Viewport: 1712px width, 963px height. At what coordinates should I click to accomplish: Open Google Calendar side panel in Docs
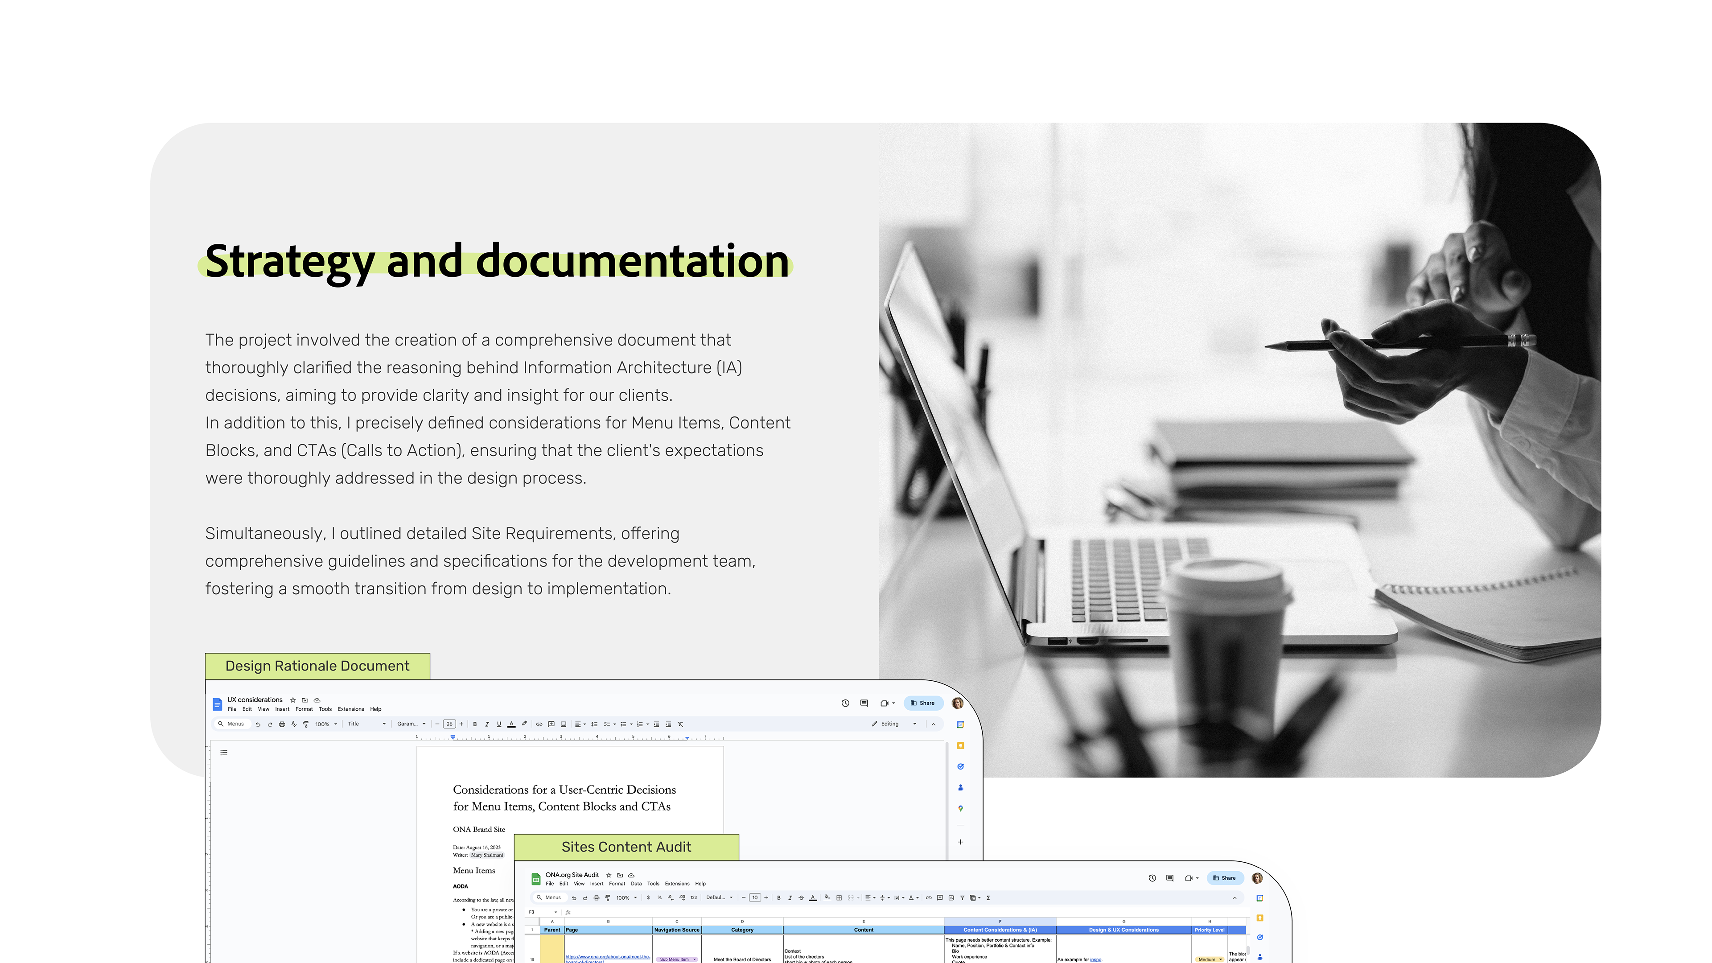pyautogui.click(x=960, y=724)
